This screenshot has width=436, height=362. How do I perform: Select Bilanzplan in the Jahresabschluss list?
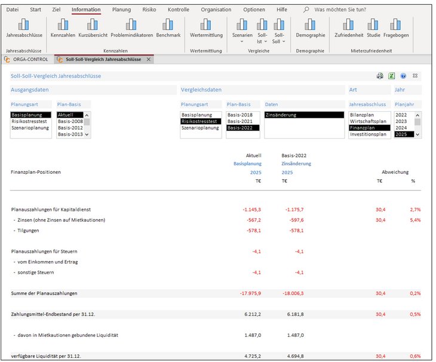[x=363, y=115]
